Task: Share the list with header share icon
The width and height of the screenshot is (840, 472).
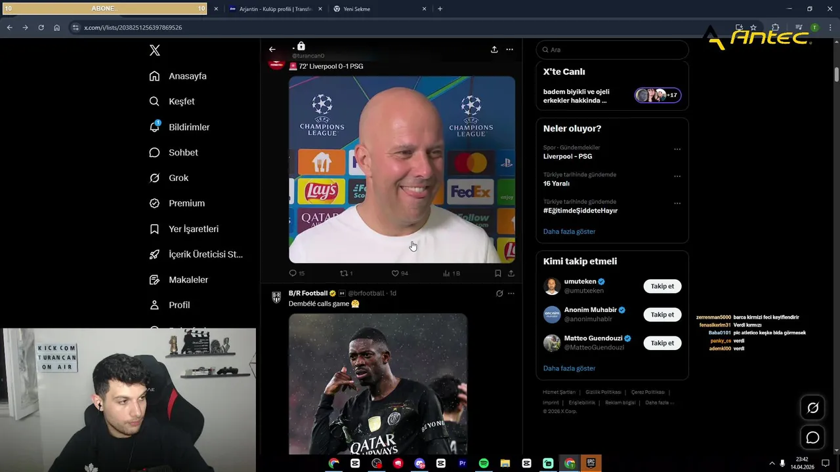Action: [494, 49]
